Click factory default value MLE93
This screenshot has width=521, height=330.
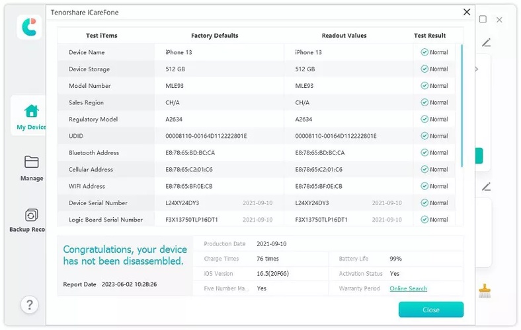pos(175,86)
